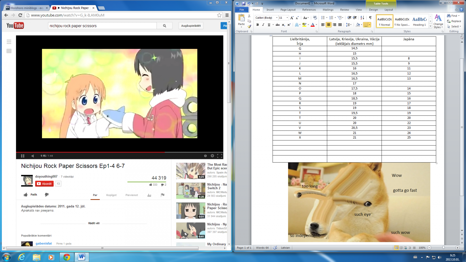This screenshot has width=466, height=262.
Task: Open the video settings gear
Action: (212, 156)
